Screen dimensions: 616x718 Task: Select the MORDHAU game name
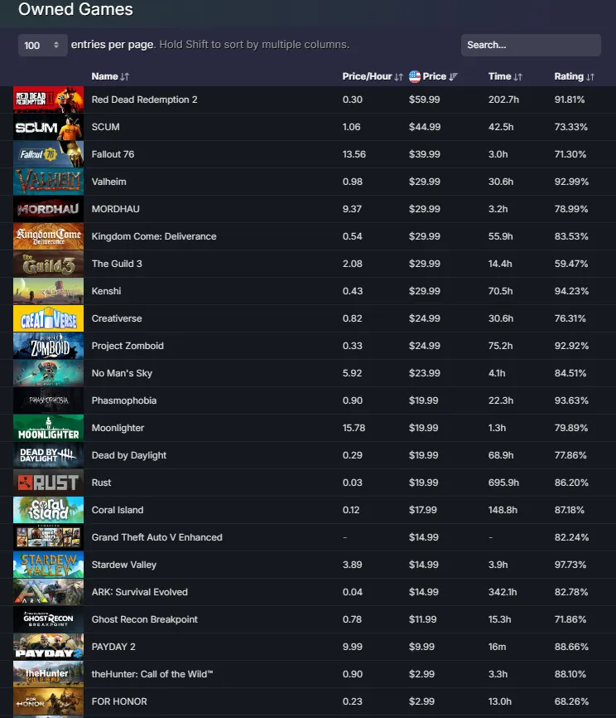point(116,209)
